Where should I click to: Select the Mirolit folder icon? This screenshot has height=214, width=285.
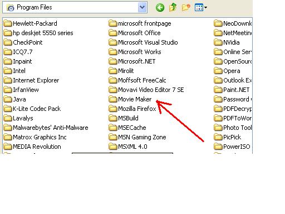click(x=113, y=71)
